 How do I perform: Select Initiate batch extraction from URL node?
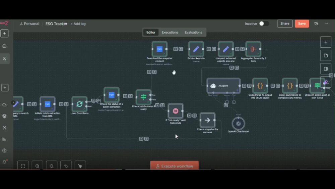[x=48, y=104]
